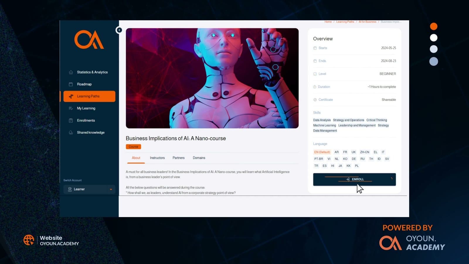This screenshot has width=469, height=264.
Task: Select the TR language
Action: tap(316, 166)
